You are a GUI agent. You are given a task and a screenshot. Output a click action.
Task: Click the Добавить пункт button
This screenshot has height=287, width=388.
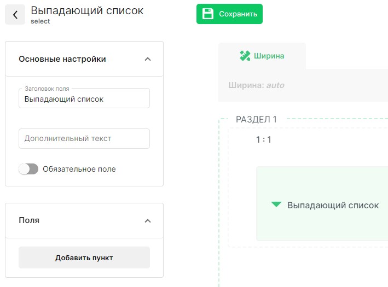click(84, 257)
